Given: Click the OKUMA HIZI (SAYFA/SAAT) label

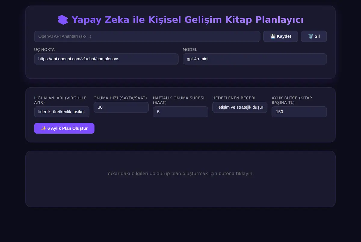Looking at the screenshot, I should click(120, 98).
